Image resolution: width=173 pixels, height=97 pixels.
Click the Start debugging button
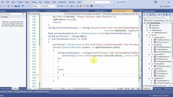tap(61, 6)
